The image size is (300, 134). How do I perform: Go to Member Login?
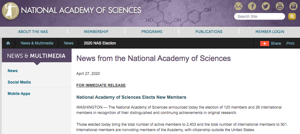[x=270, y=32]
